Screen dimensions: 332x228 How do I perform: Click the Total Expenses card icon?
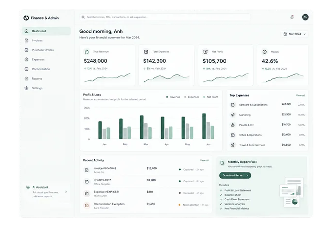pyautogui.click(x=146, y=52)
